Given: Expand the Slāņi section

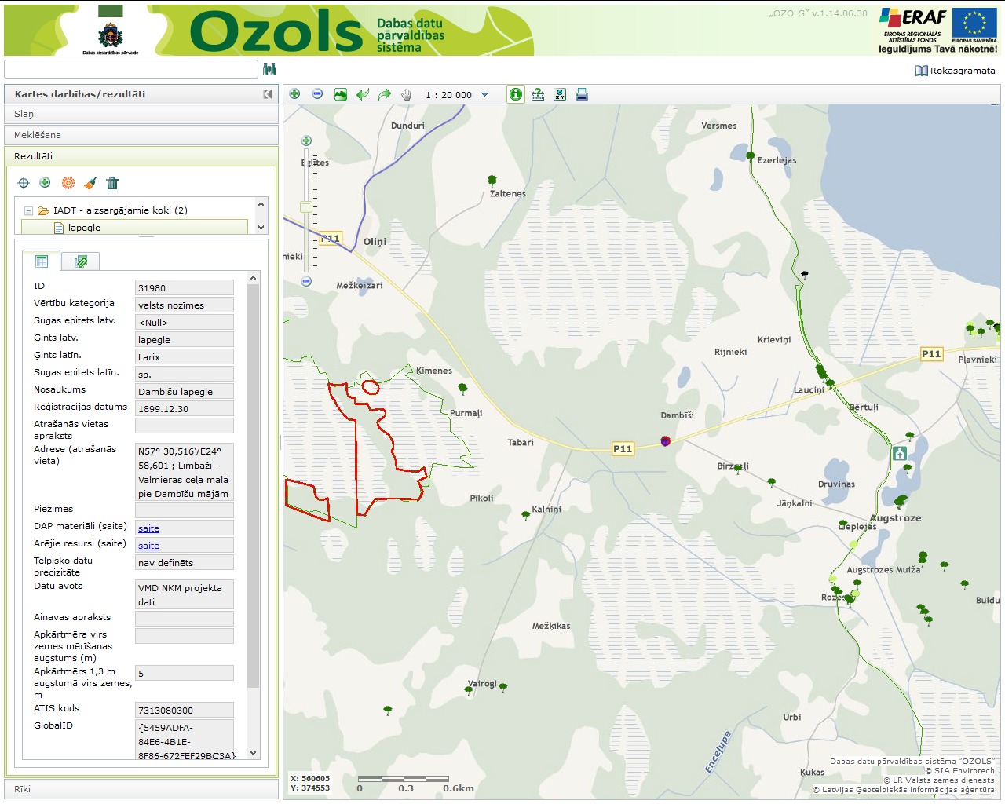Looking at the screenshot, I should (141, 114).
